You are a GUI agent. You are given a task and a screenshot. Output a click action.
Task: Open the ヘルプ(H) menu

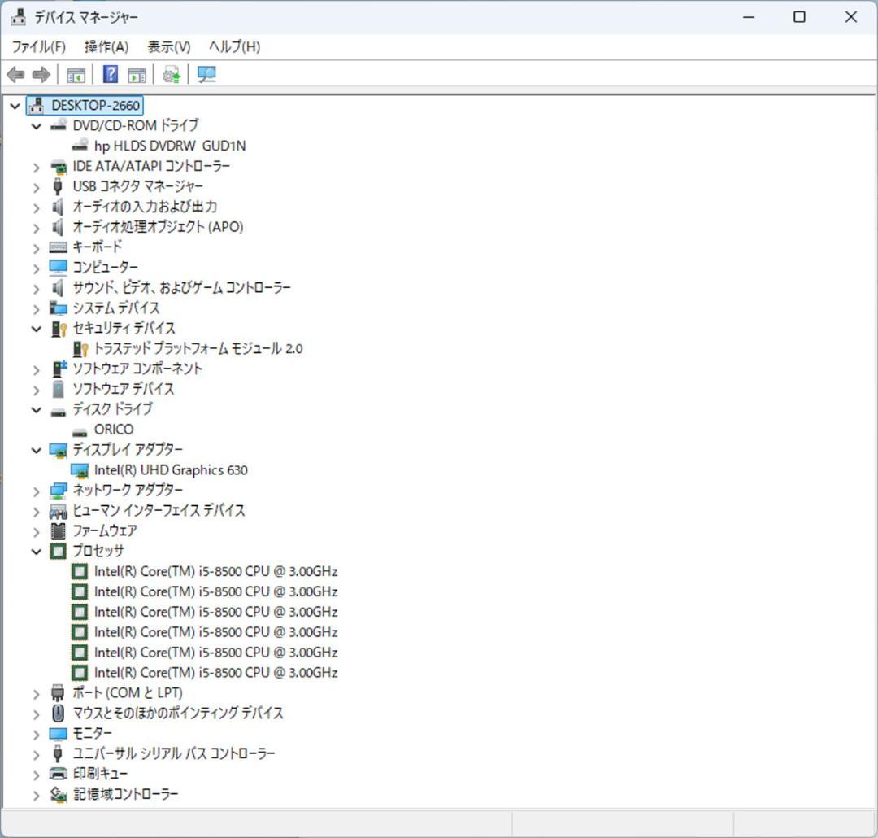click(233, 46)
